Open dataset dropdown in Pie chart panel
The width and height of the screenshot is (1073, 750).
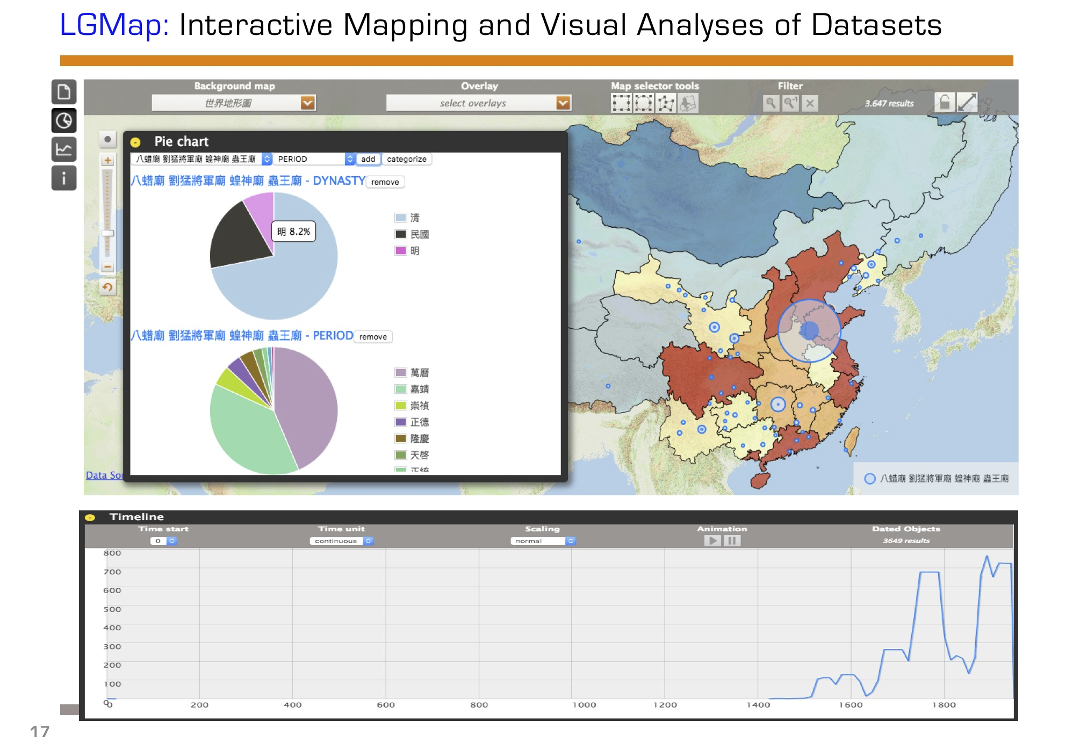tap(202, 159)
